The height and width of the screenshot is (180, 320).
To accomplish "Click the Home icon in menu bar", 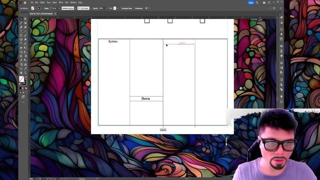I will point(25,2).
